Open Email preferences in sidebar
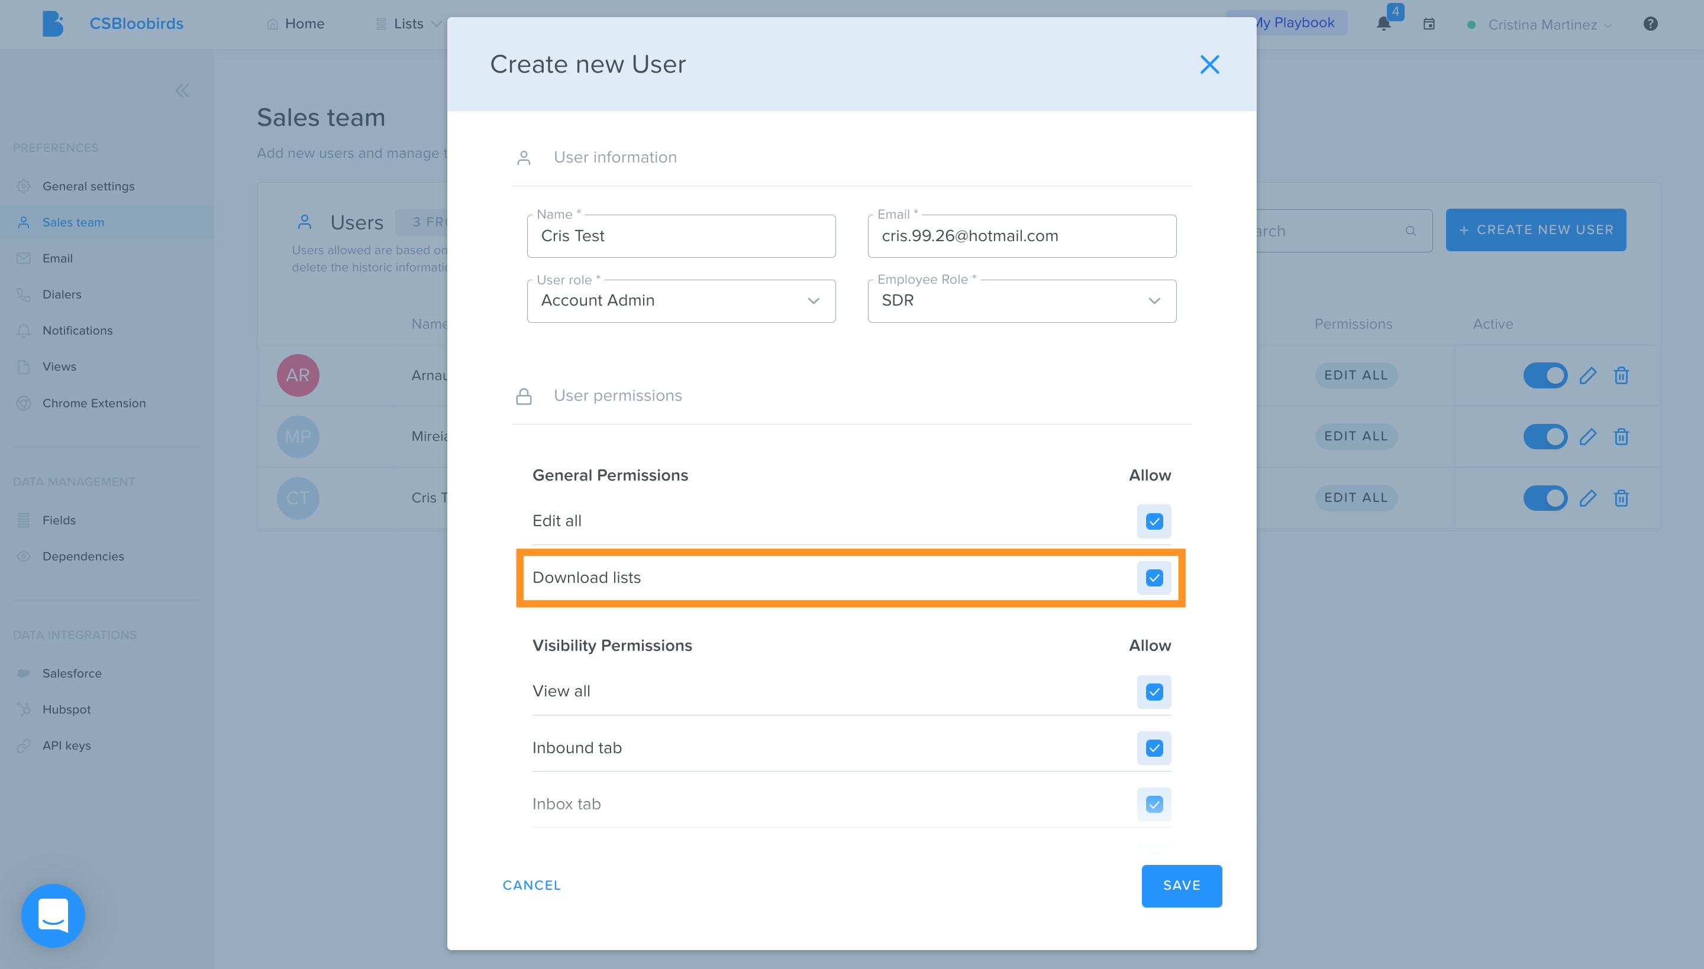Screen dimensions: 1704x969 (57, 258)
